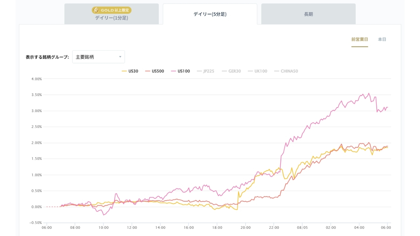Select the デイリー(5分足) tab

(x=210, y=14)
